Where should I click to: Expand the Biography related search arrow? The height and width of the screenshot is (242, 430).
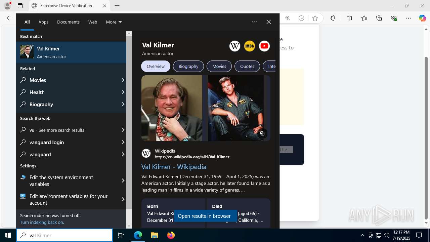[123, 104]
